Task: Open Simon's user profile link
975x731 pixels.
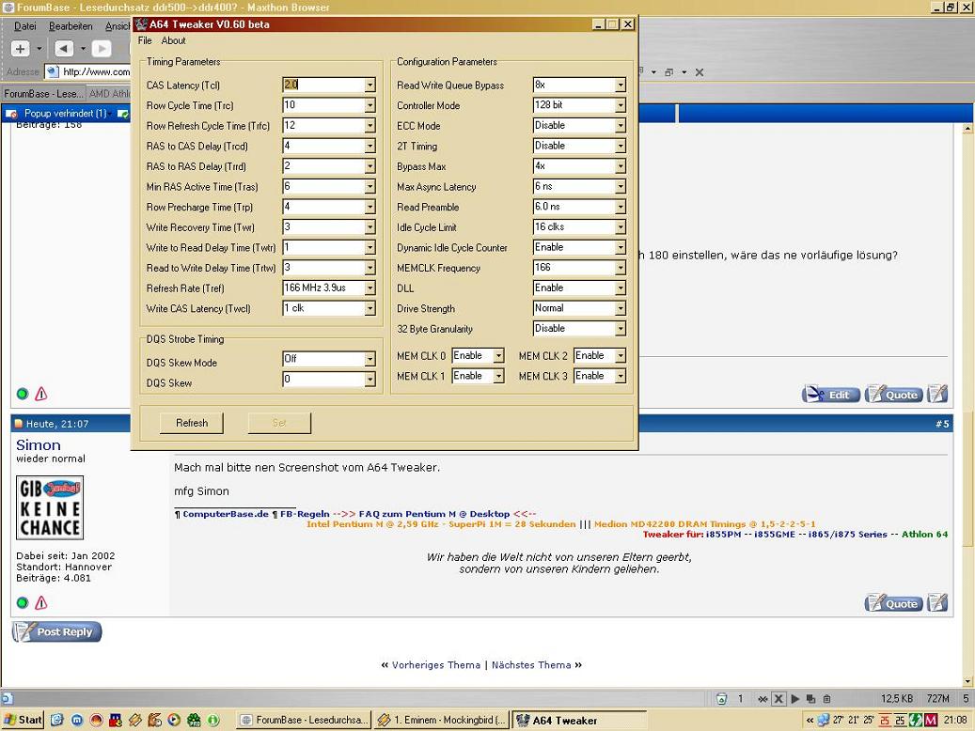Action: [x=39, y=445]
